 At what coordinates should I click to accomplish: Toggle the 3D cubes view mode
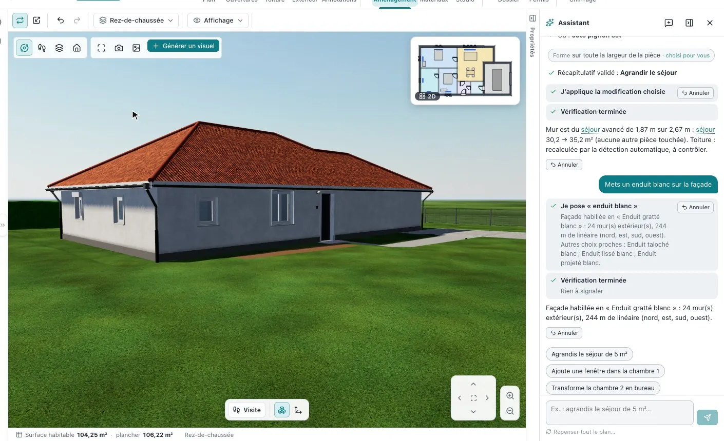[282, 410]
